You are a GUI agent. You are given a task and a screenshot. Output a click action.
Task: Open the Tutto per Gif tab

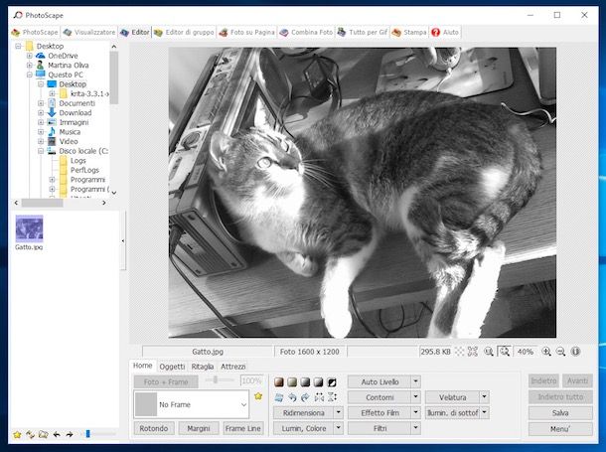(363, 33)
